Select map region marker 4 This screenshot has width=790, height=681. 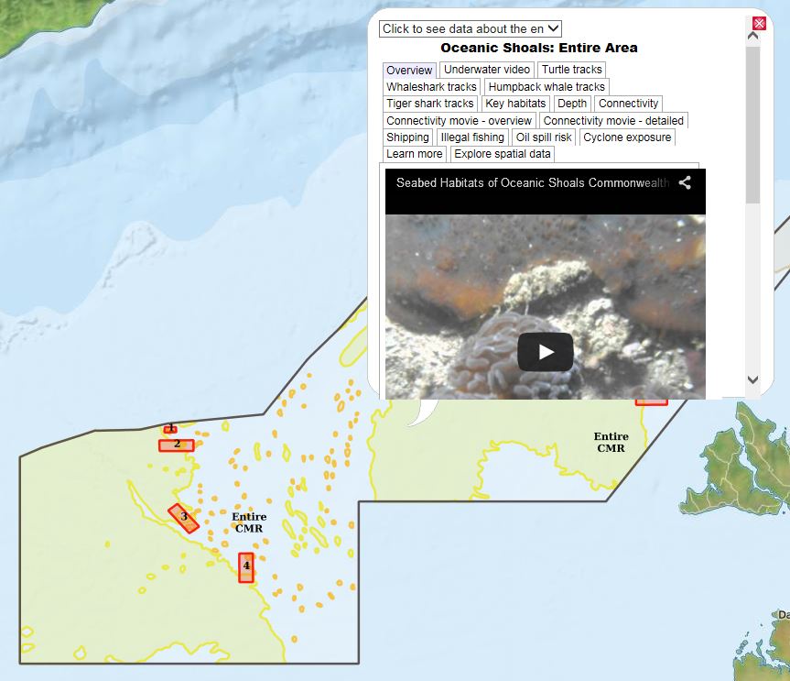pos(246,567)
